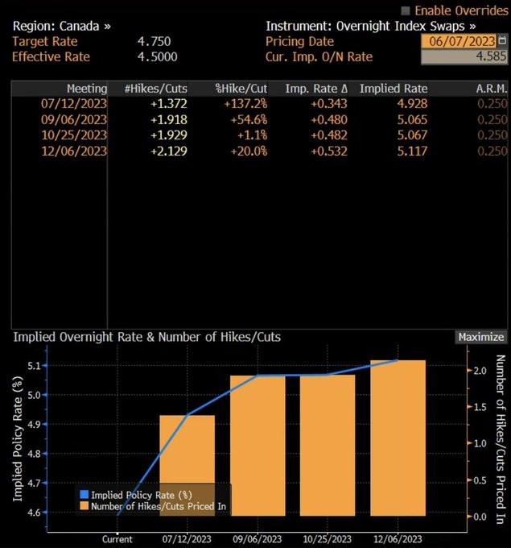Maximize the Implied Overnight Rate chart
Viewport: 511px width, 548px height.
coord(481,337)
